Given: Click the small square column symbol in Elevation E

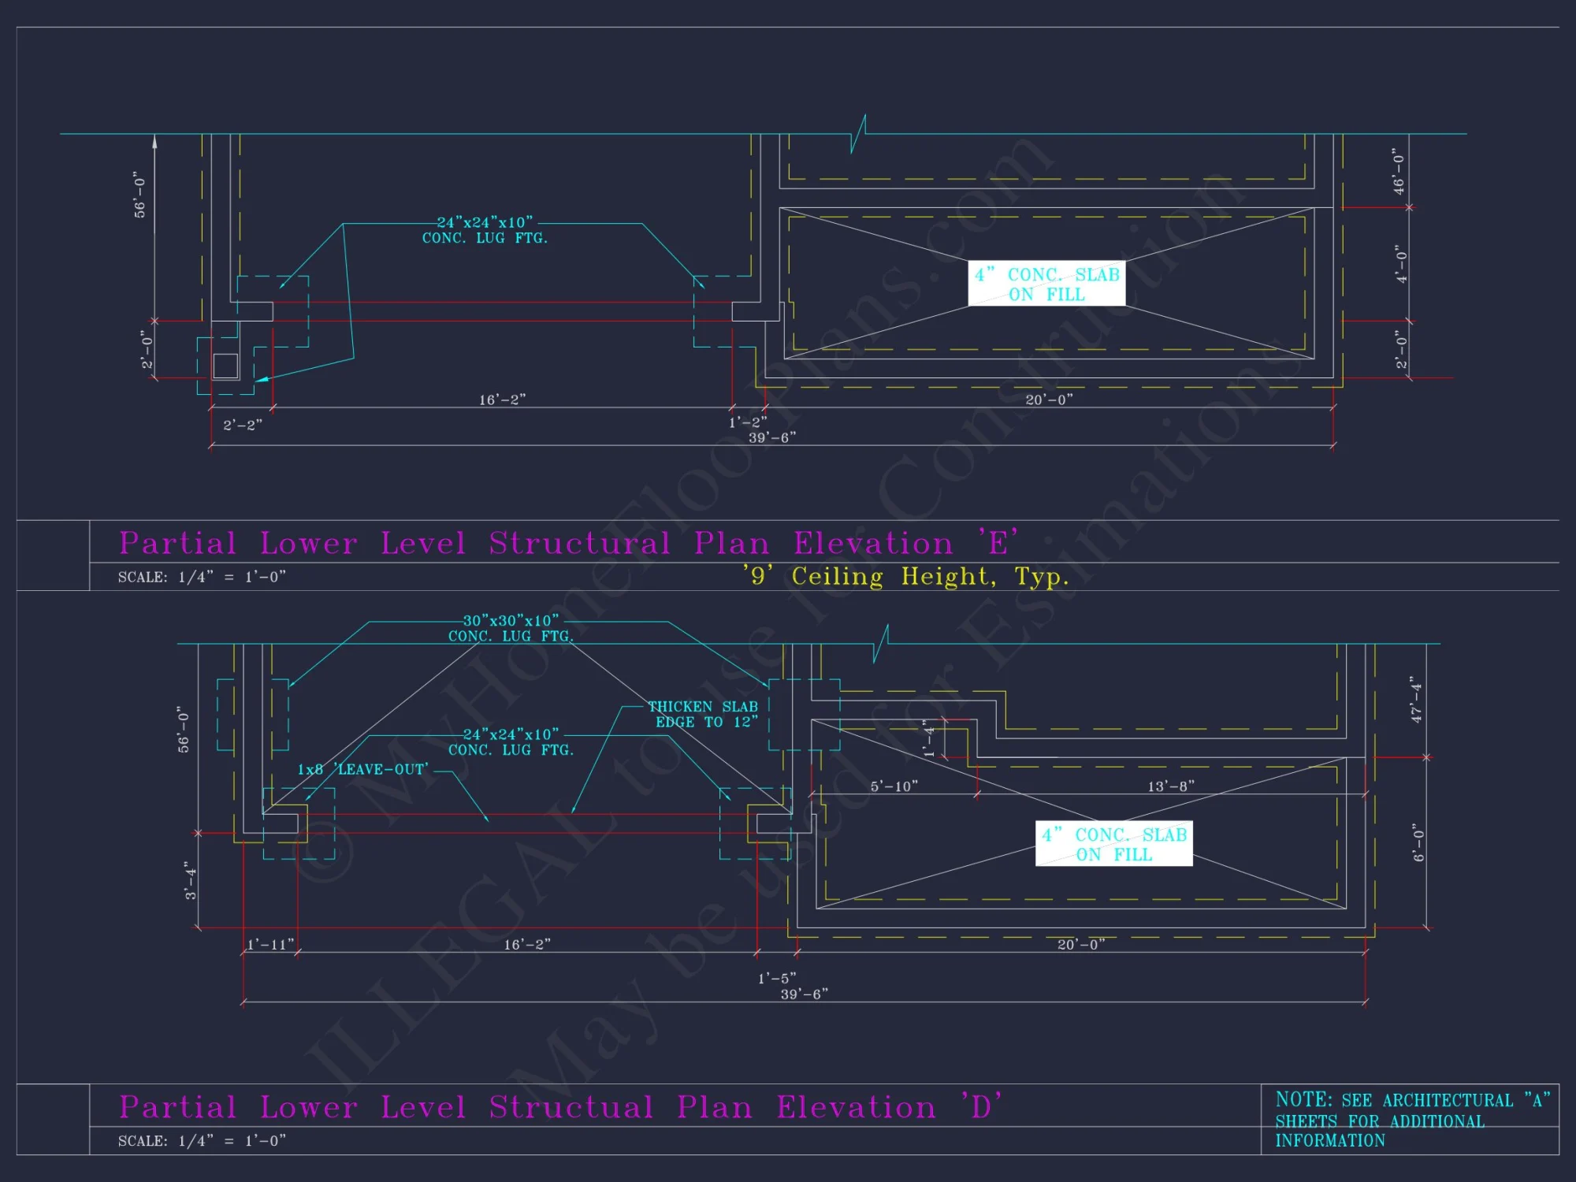Looking at the screenshot, I should coord(225,366).
